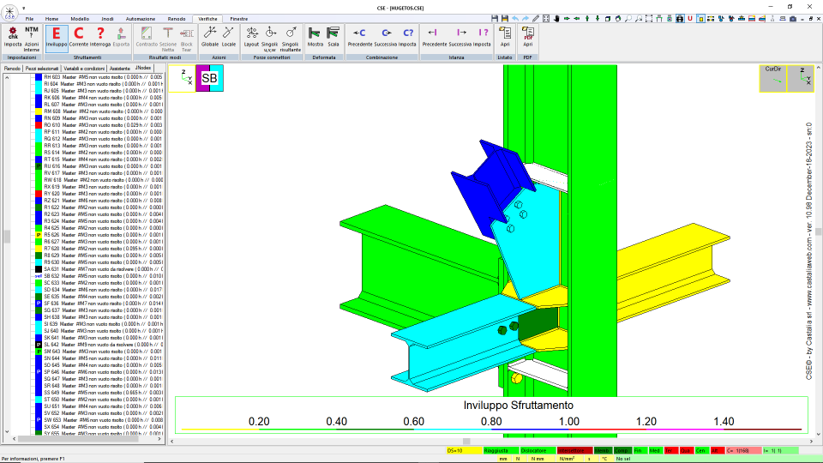Click the red U magnet icon
This screenshot has width=823, height=463.
[x=690, y=18]
